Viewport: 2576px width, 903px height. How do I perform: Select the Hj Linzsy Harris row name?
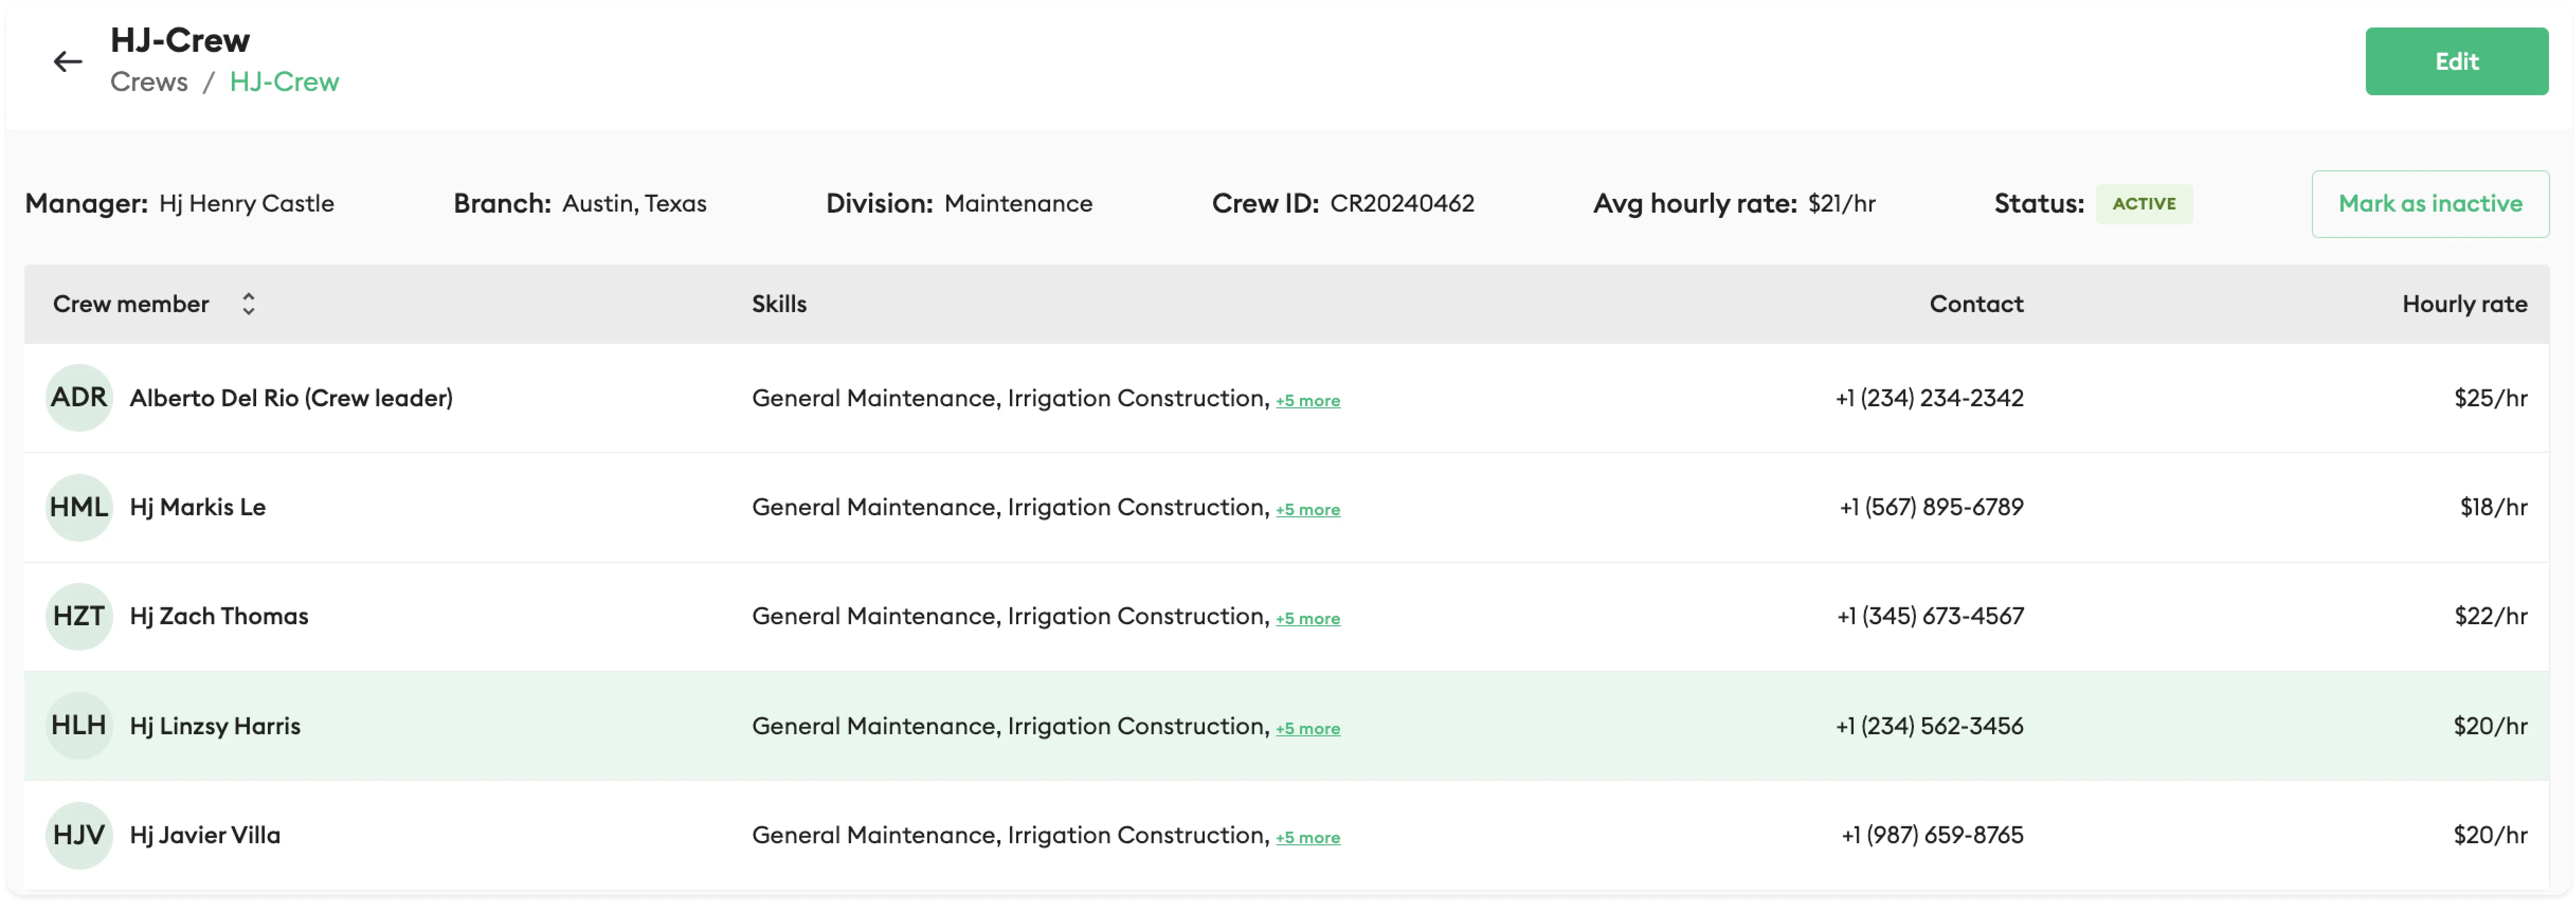[215, 726]
